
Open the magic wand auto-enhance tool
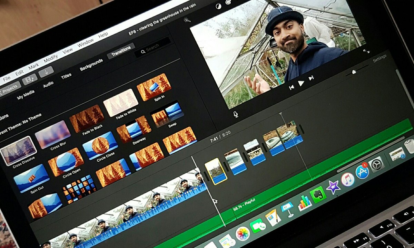pyautogui.click(x=187, y=20)
